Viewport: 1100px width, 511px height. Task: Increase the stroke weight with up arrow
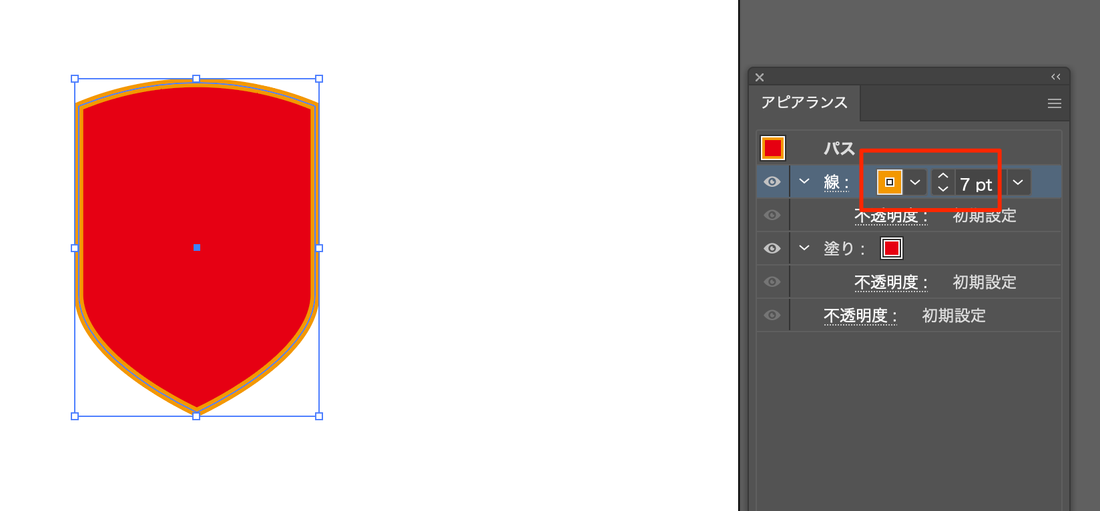click(x=942, y=176)
